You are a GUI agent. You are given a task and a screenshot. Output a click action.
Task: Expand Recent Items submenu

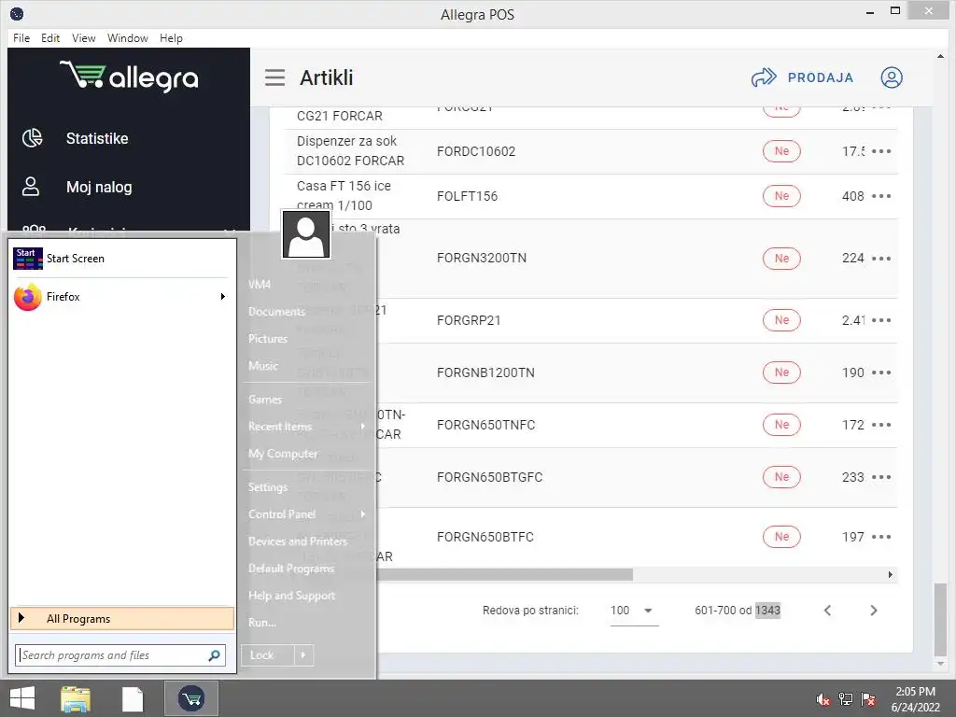click(x=363, y=427)
